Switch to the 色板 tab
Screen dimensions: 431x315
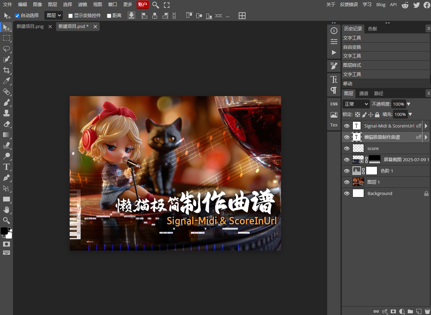[x=373, y=29]
